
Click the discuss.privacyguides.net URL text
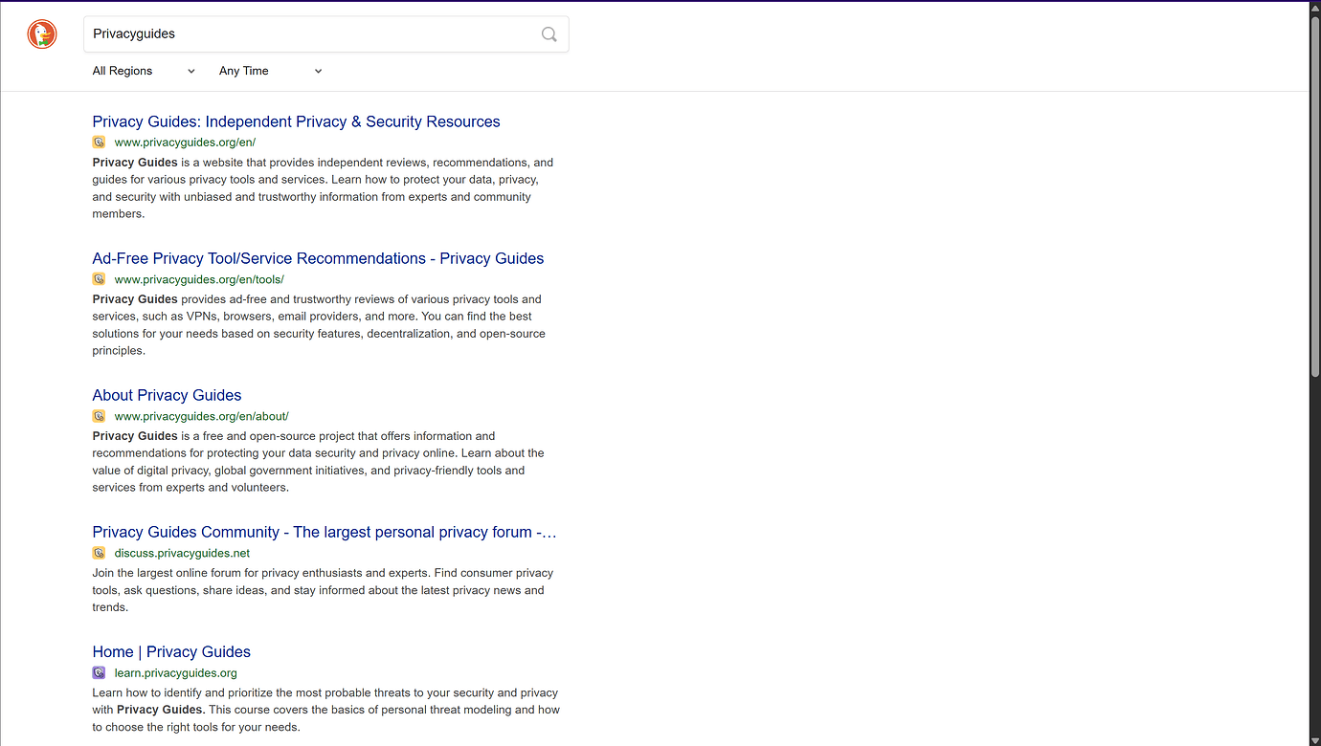click(x=182, y=552)
